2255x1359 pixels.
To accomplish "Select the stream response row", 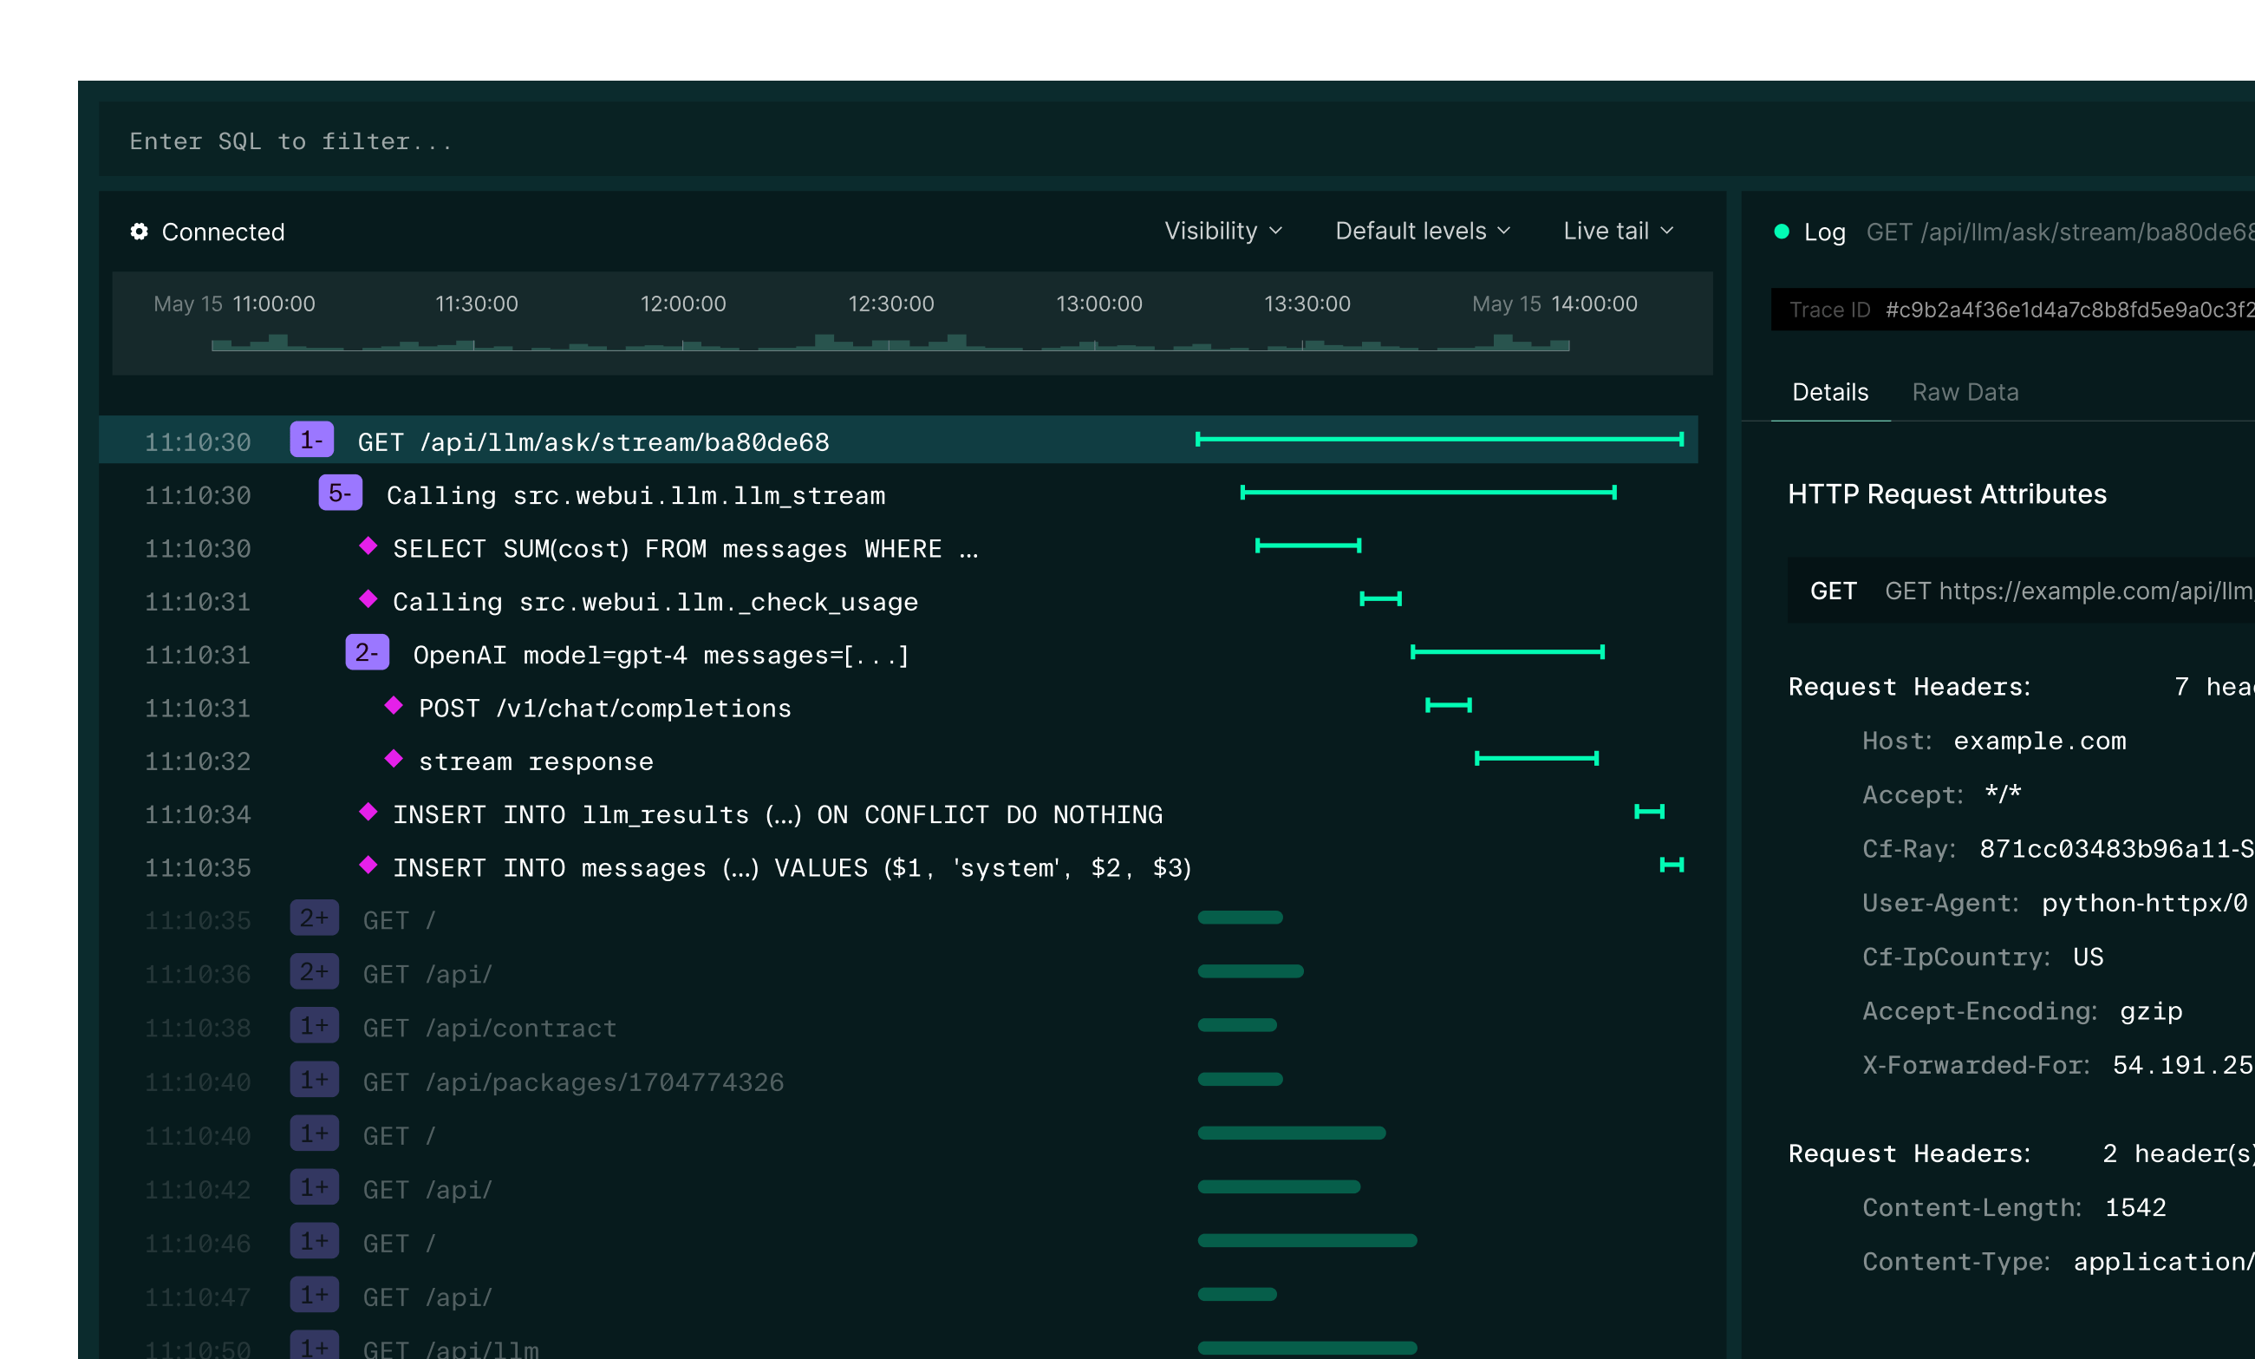I will 898,760.
